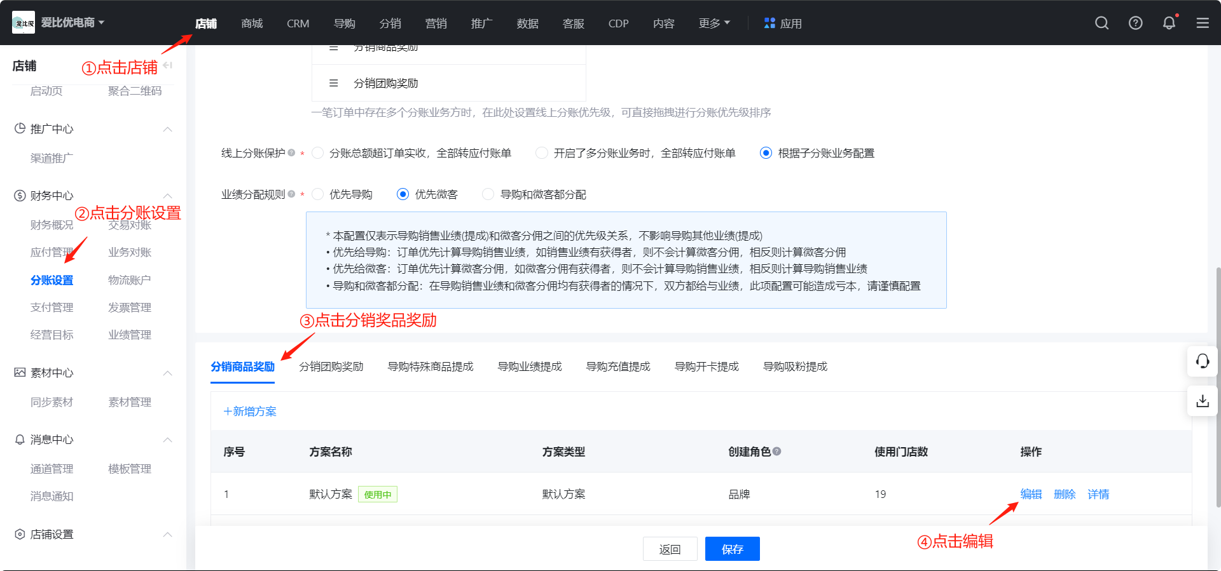Click the 消息中心 bell icon
Screen dimensions: 1221x571
[x=20, y=440]
